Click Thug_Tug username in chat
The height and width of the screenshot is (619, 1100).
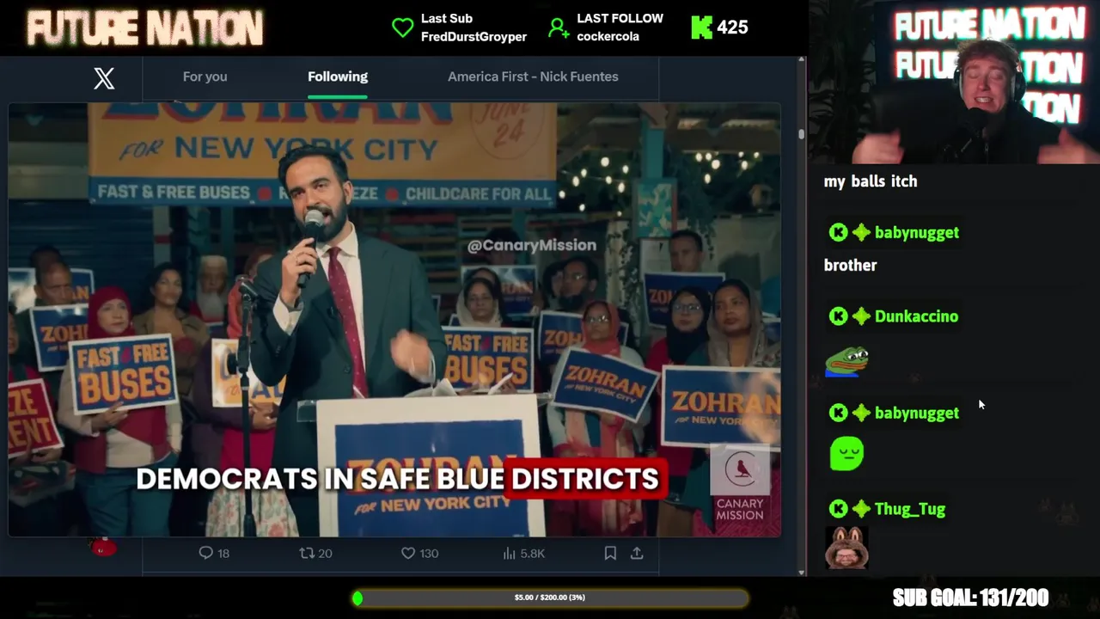click(x=910, y=509)
